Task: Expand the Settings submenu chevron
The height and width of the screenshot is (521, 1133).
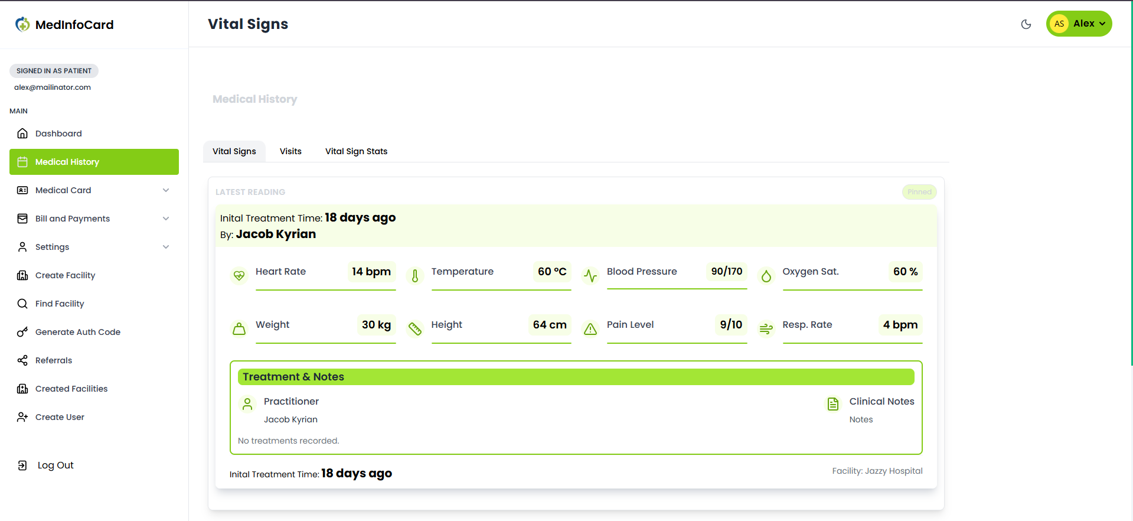Action: point(166,247)
